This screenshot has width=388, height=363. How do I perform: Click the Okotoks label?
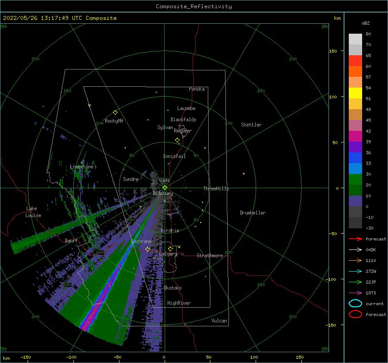(172, 288)
